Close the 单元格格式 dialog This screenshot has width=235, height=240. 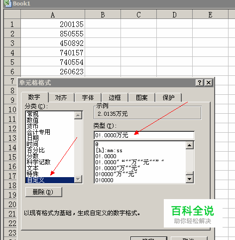[x=209, y=82]
